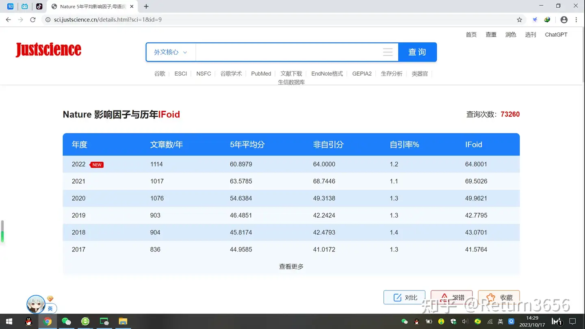The width and height of the screenshot is (585, 329).
Task: Click the 对比 compare button
Action: (x=405, y=297)
